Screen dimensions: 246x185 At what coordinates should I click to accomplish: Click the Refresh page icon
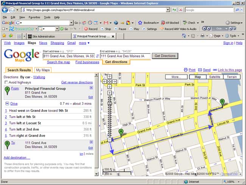(x=174, y=10)
